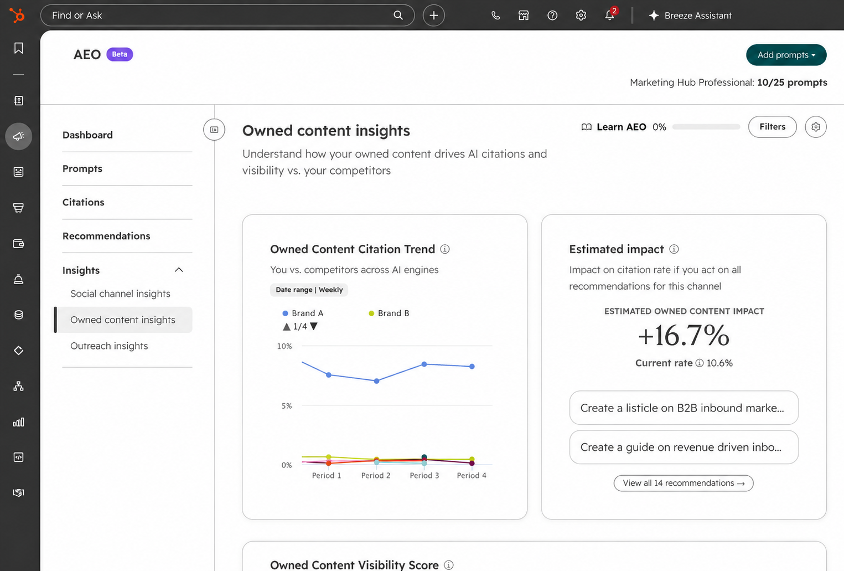This screenshot has height=571, width=844.
Task: Go to previous legend page arrow
Action: 287,327
